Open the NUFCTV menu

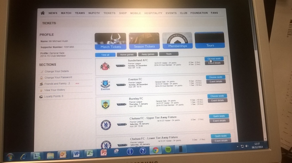coord(94,13)
